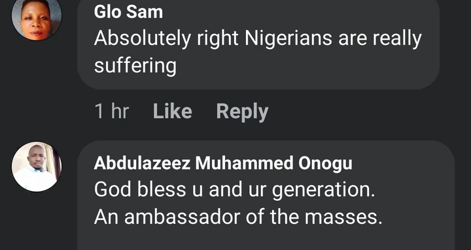Screen dimensions: 471x250
Task: Click the word "generation." in Onogu's comment
Action: point(324,191)
